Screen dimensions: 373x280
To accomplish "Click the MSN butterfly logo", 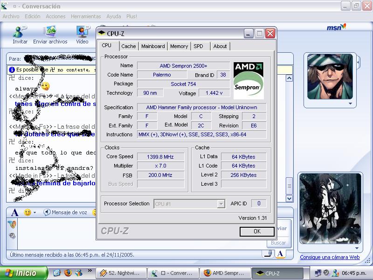I will (x=336, y=27).
